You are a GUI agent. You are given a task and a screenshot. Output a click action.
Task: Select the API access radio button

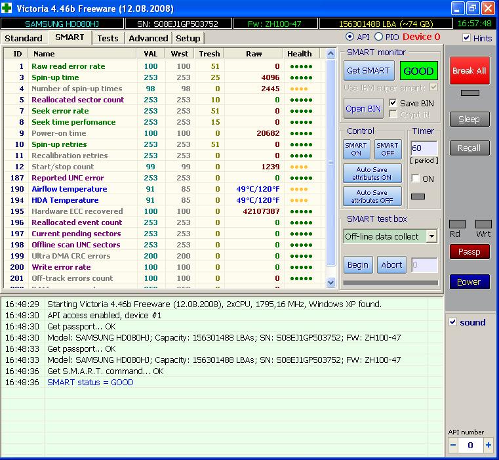[349, 37]
